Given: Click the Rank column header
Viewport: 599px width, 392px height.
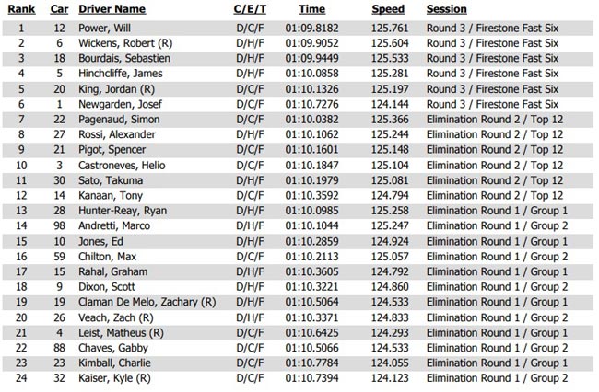Looking at the screenshot, I should point(21,9).
